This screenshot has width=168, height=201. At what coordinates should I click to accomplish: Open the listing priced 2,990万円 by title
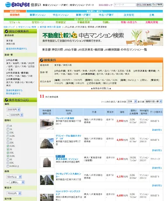pyautogui.click(x=65, y=118)
